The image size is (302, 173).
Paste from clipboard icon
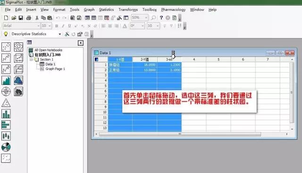[50, 18]
